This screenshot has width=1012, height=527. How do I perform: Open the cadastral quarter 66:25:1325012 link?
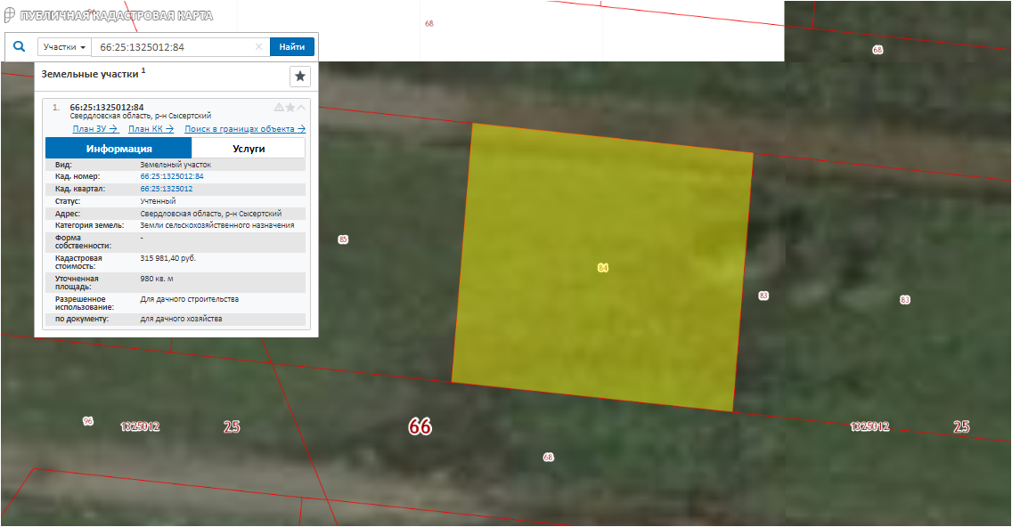pyautogui.click(x=167, y=189)
